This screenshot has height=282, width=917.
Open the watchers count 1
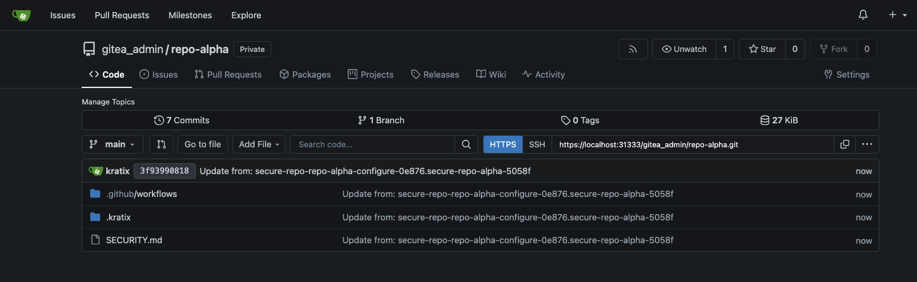point(725,49)
